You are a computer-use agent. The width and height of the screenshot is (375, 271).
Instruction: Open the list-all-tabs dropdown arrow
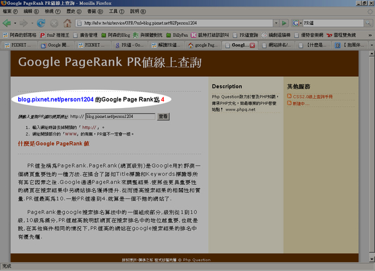click(x=372, y=45)
